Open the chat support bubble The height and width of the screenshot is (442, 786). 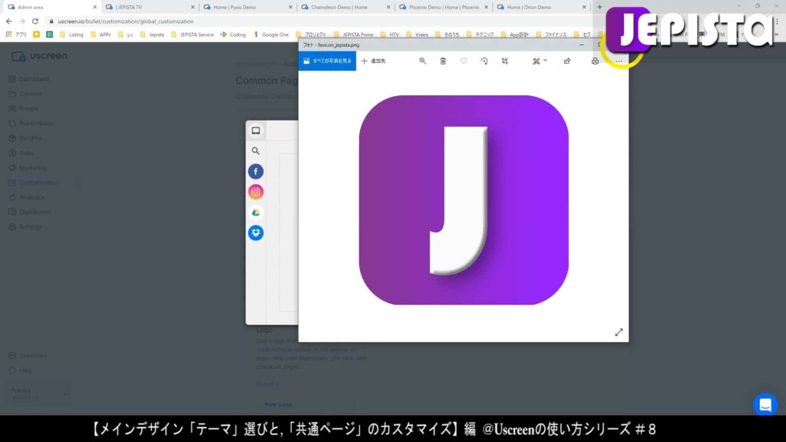[x=765, y=404]
